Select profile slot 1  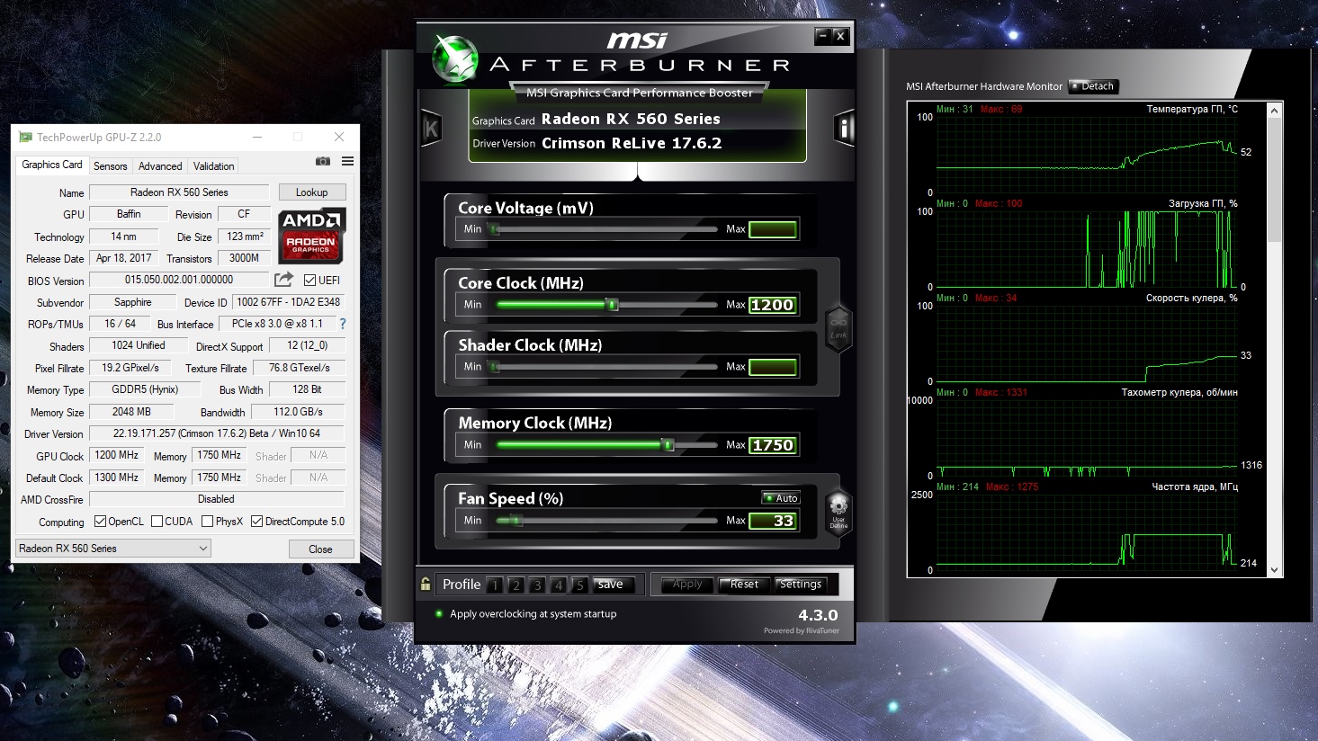tap(494, 585)
